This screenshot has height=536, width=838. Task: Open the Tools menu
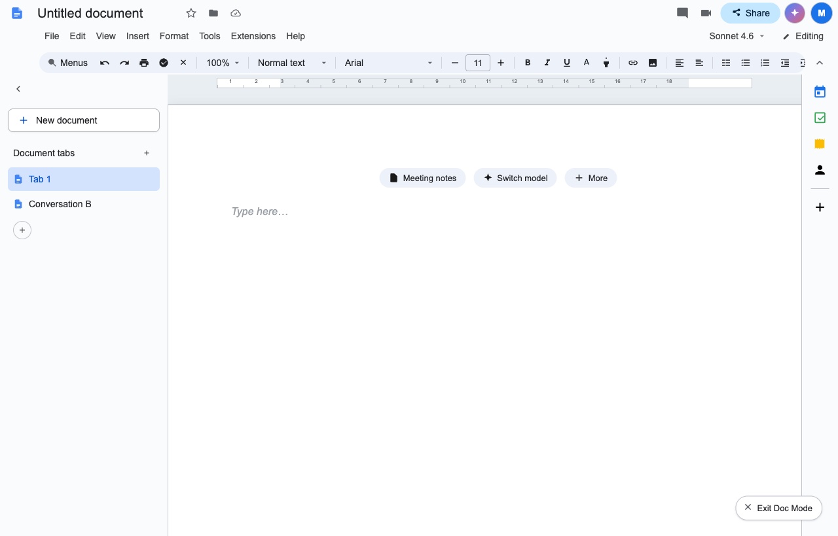point(209,36)
